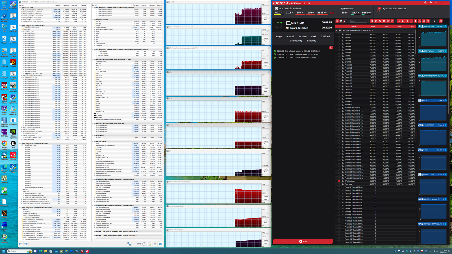
Task: Check the P-core 12 checkbox in OCCT
Action: pyautogui.click(x=339, y=71)
